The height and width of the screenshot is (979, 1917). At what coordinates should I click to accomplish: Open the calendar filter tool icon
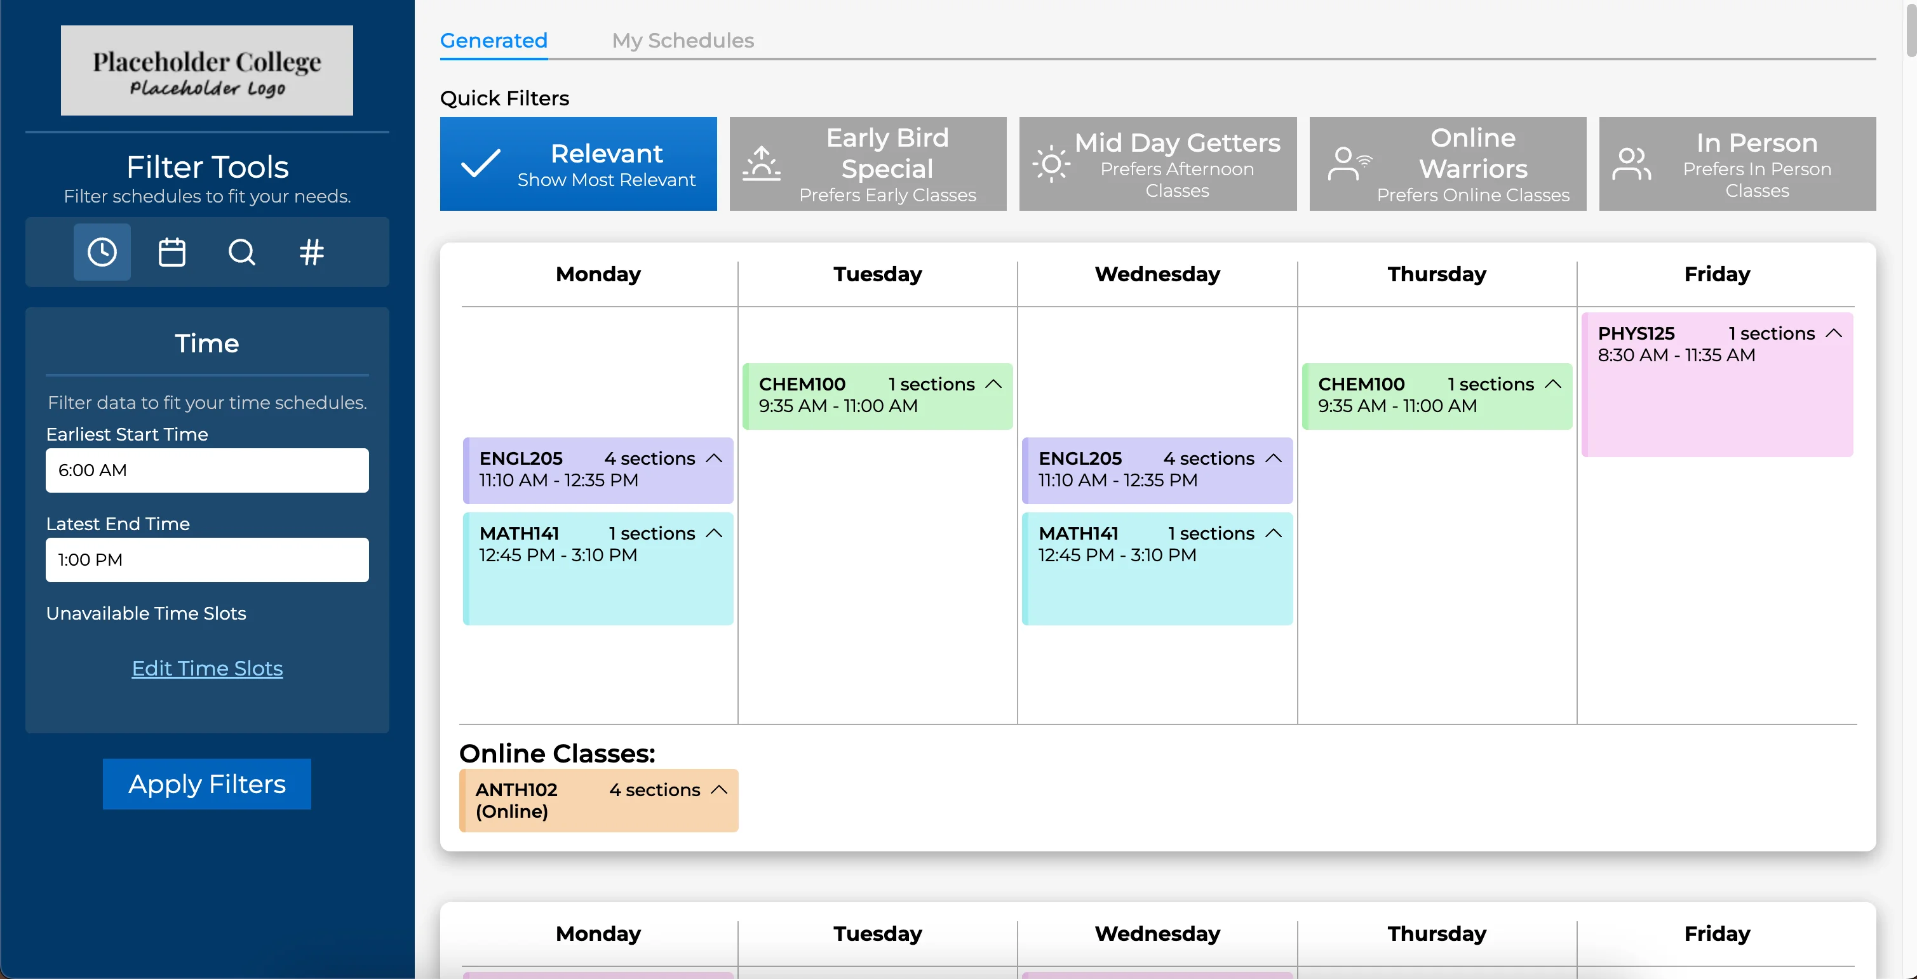click(x=172, y=252)
